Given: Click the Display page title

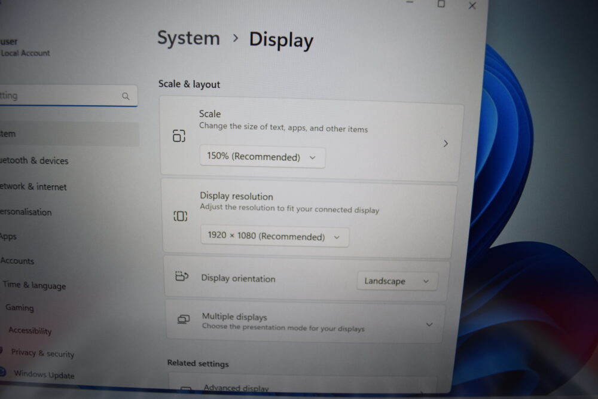Looking at the screenshot, I should point(282,40).
